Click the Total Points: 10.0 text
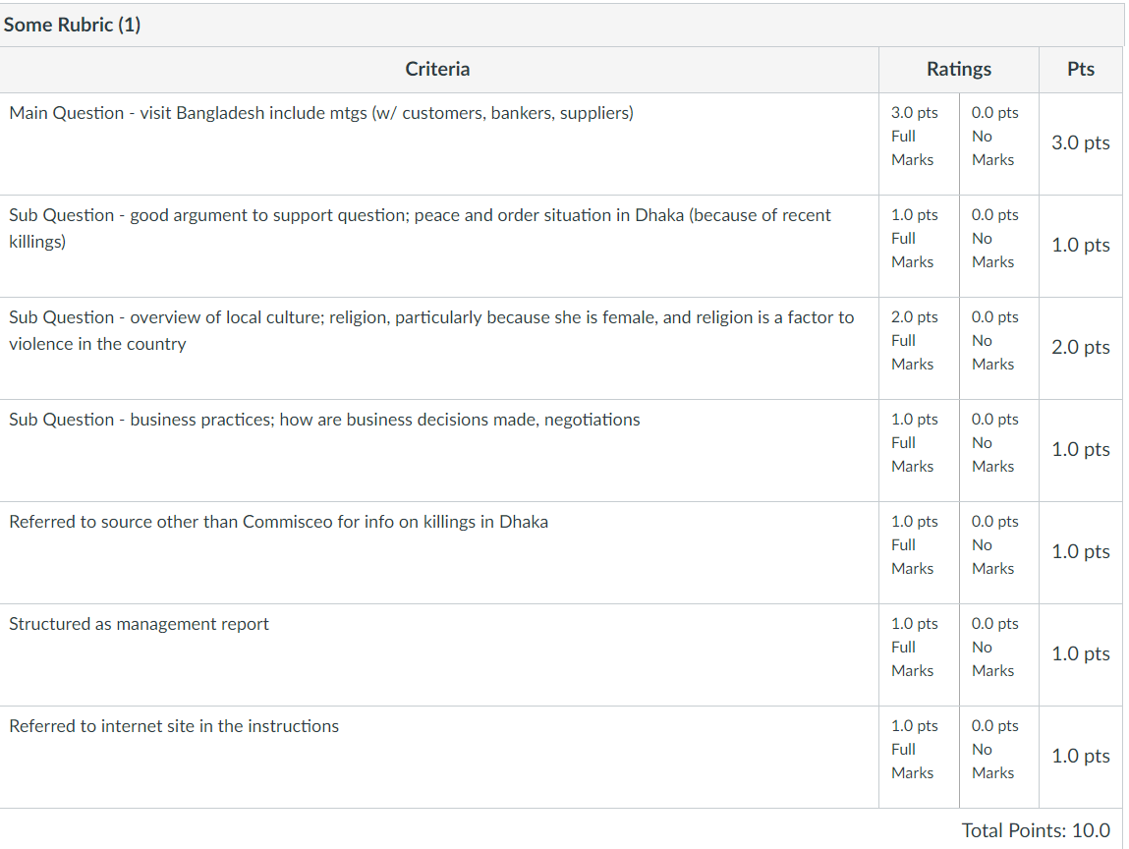The width and height of the screenshot is (1129, 849). click(x=1036, y=830)
